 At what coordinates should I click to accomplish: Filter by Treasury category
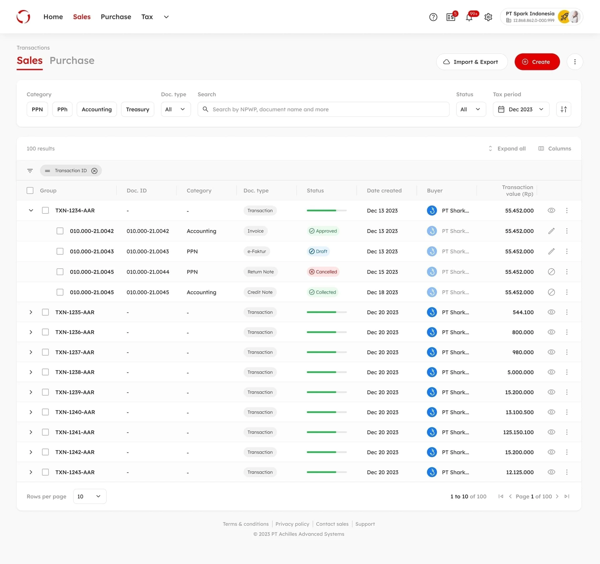[x=137, y=109]
